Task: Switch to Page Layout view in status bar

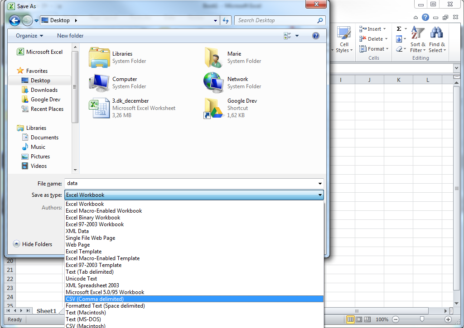Action: (359, 319)
